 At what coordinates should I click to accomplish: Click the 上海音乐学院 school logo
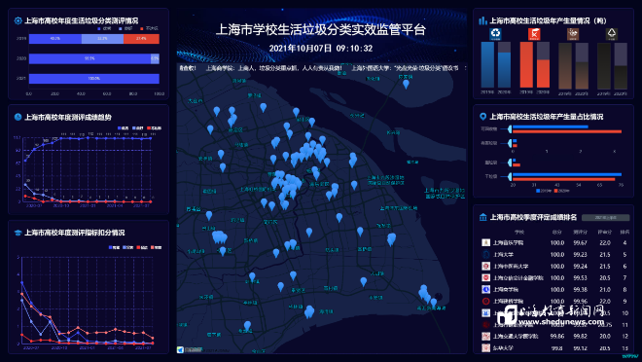point(486,243)
